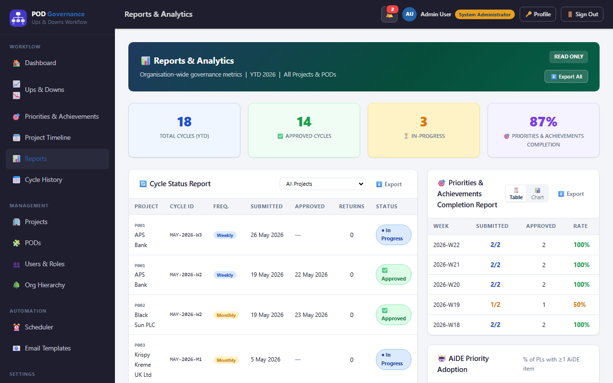This screenshot has width=613, height=383.
Task: Click the approved date 23 May 2026
Action: tap(311, 315)
